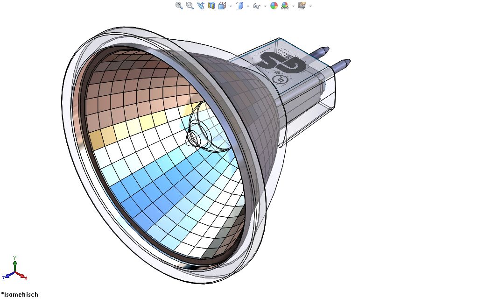Click the View Settings monitor icon

pos(302,6)
